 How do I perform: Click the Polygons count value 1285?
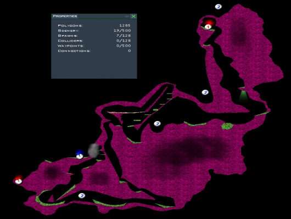click(125, 25)
